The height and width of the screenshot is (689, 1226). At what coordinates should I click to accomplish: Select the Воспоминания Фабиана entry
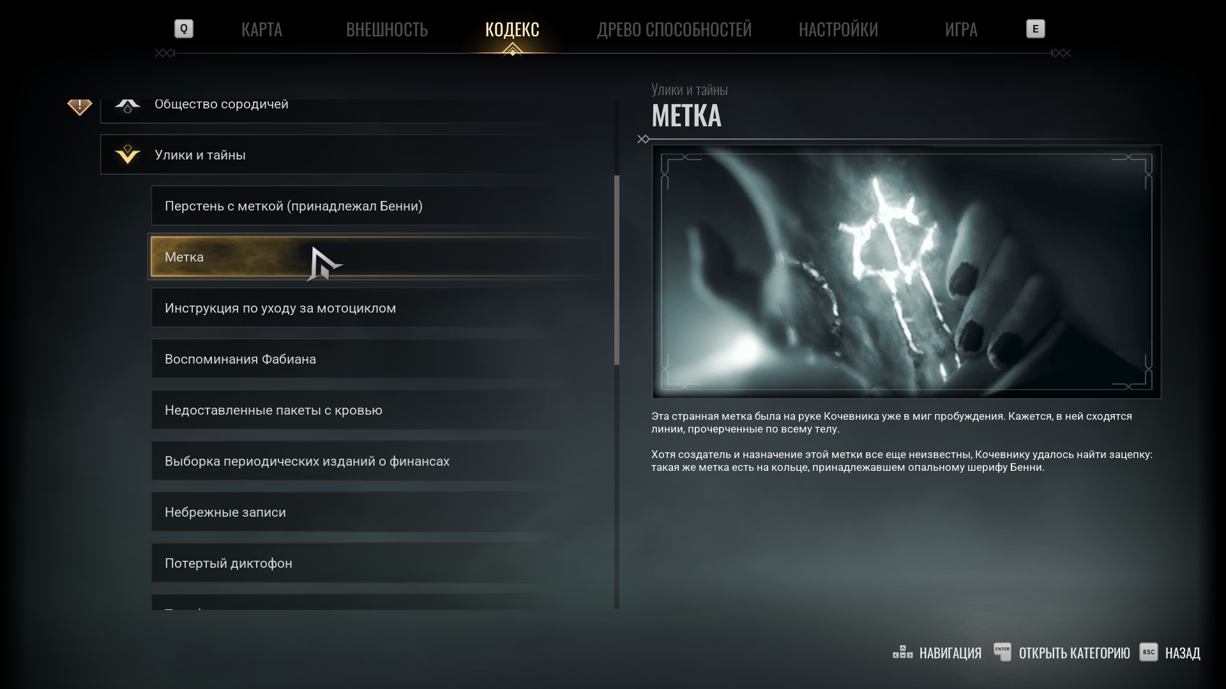(x=378, y=359)
